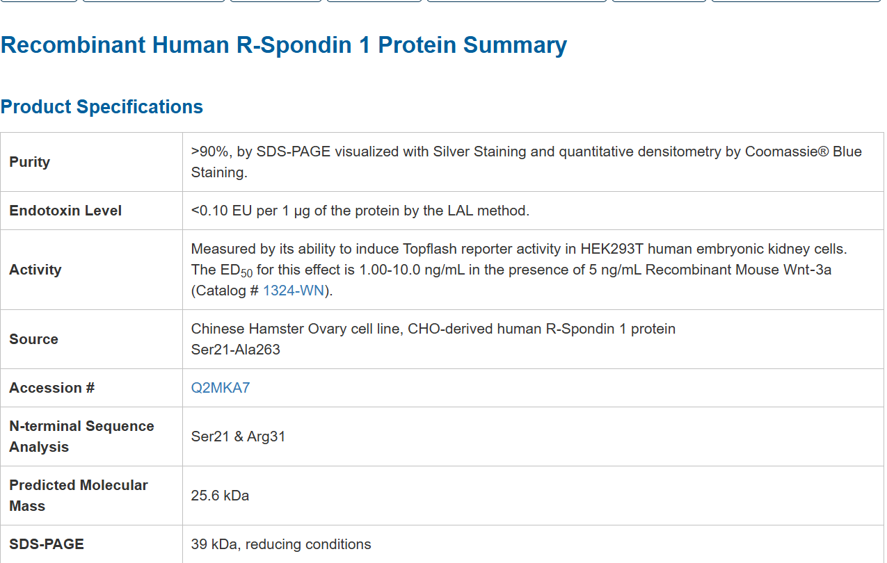Click the Product Specifications heading
887x563 pixels.
(x=102, y=106)
